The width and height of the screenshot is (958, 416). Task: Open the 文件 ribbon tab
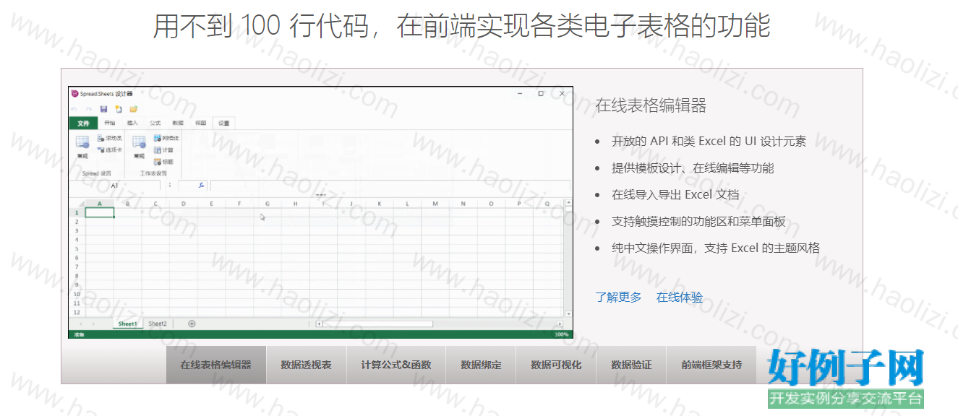click(x=83, y=123)
